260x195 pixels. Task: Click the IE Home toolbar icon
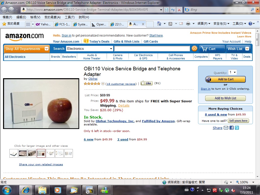click(x=159, y=24)
